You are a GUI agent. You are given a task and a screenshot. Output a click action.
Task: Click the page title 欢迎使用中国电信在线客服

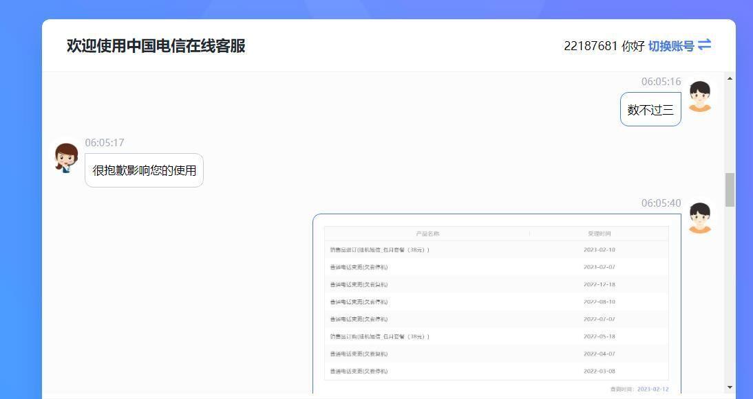coord(156,46)
